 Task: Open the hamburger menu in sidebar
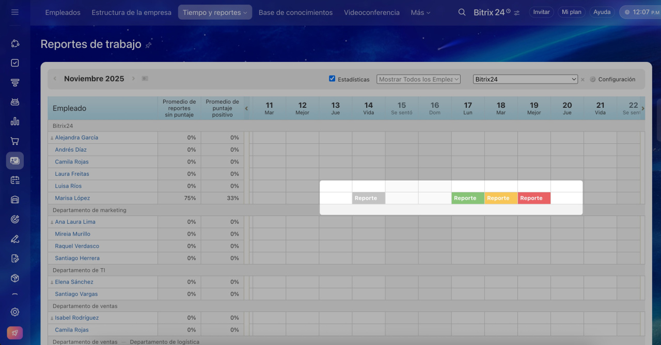[x=14, y=12]
